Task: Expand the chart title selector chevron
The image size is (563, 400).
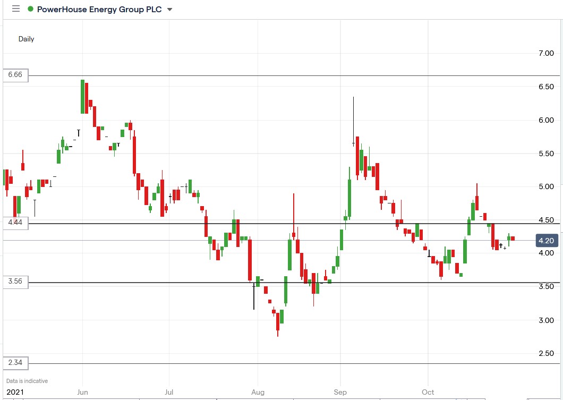Action: tap(169, 10)
